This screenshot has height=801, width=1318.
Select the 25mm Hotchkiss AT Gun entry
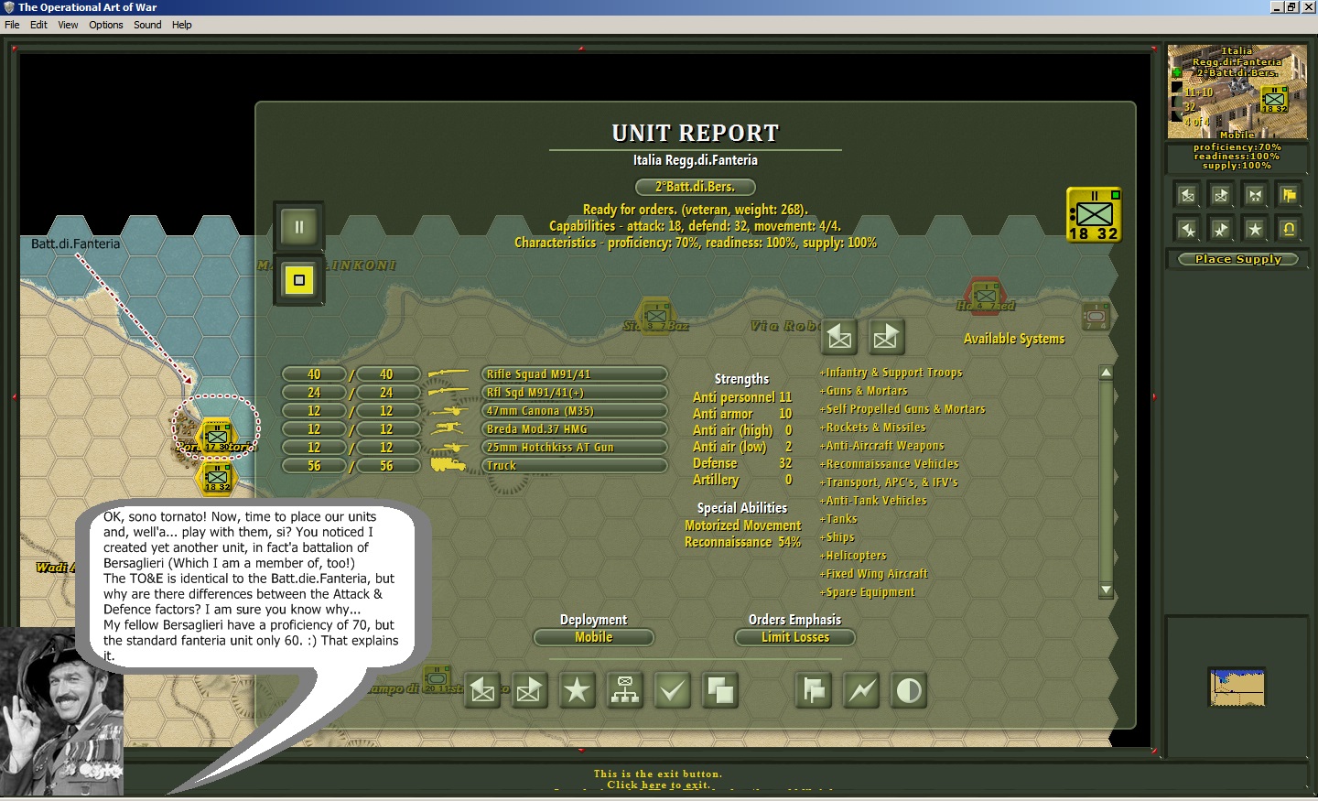(575, 447)
